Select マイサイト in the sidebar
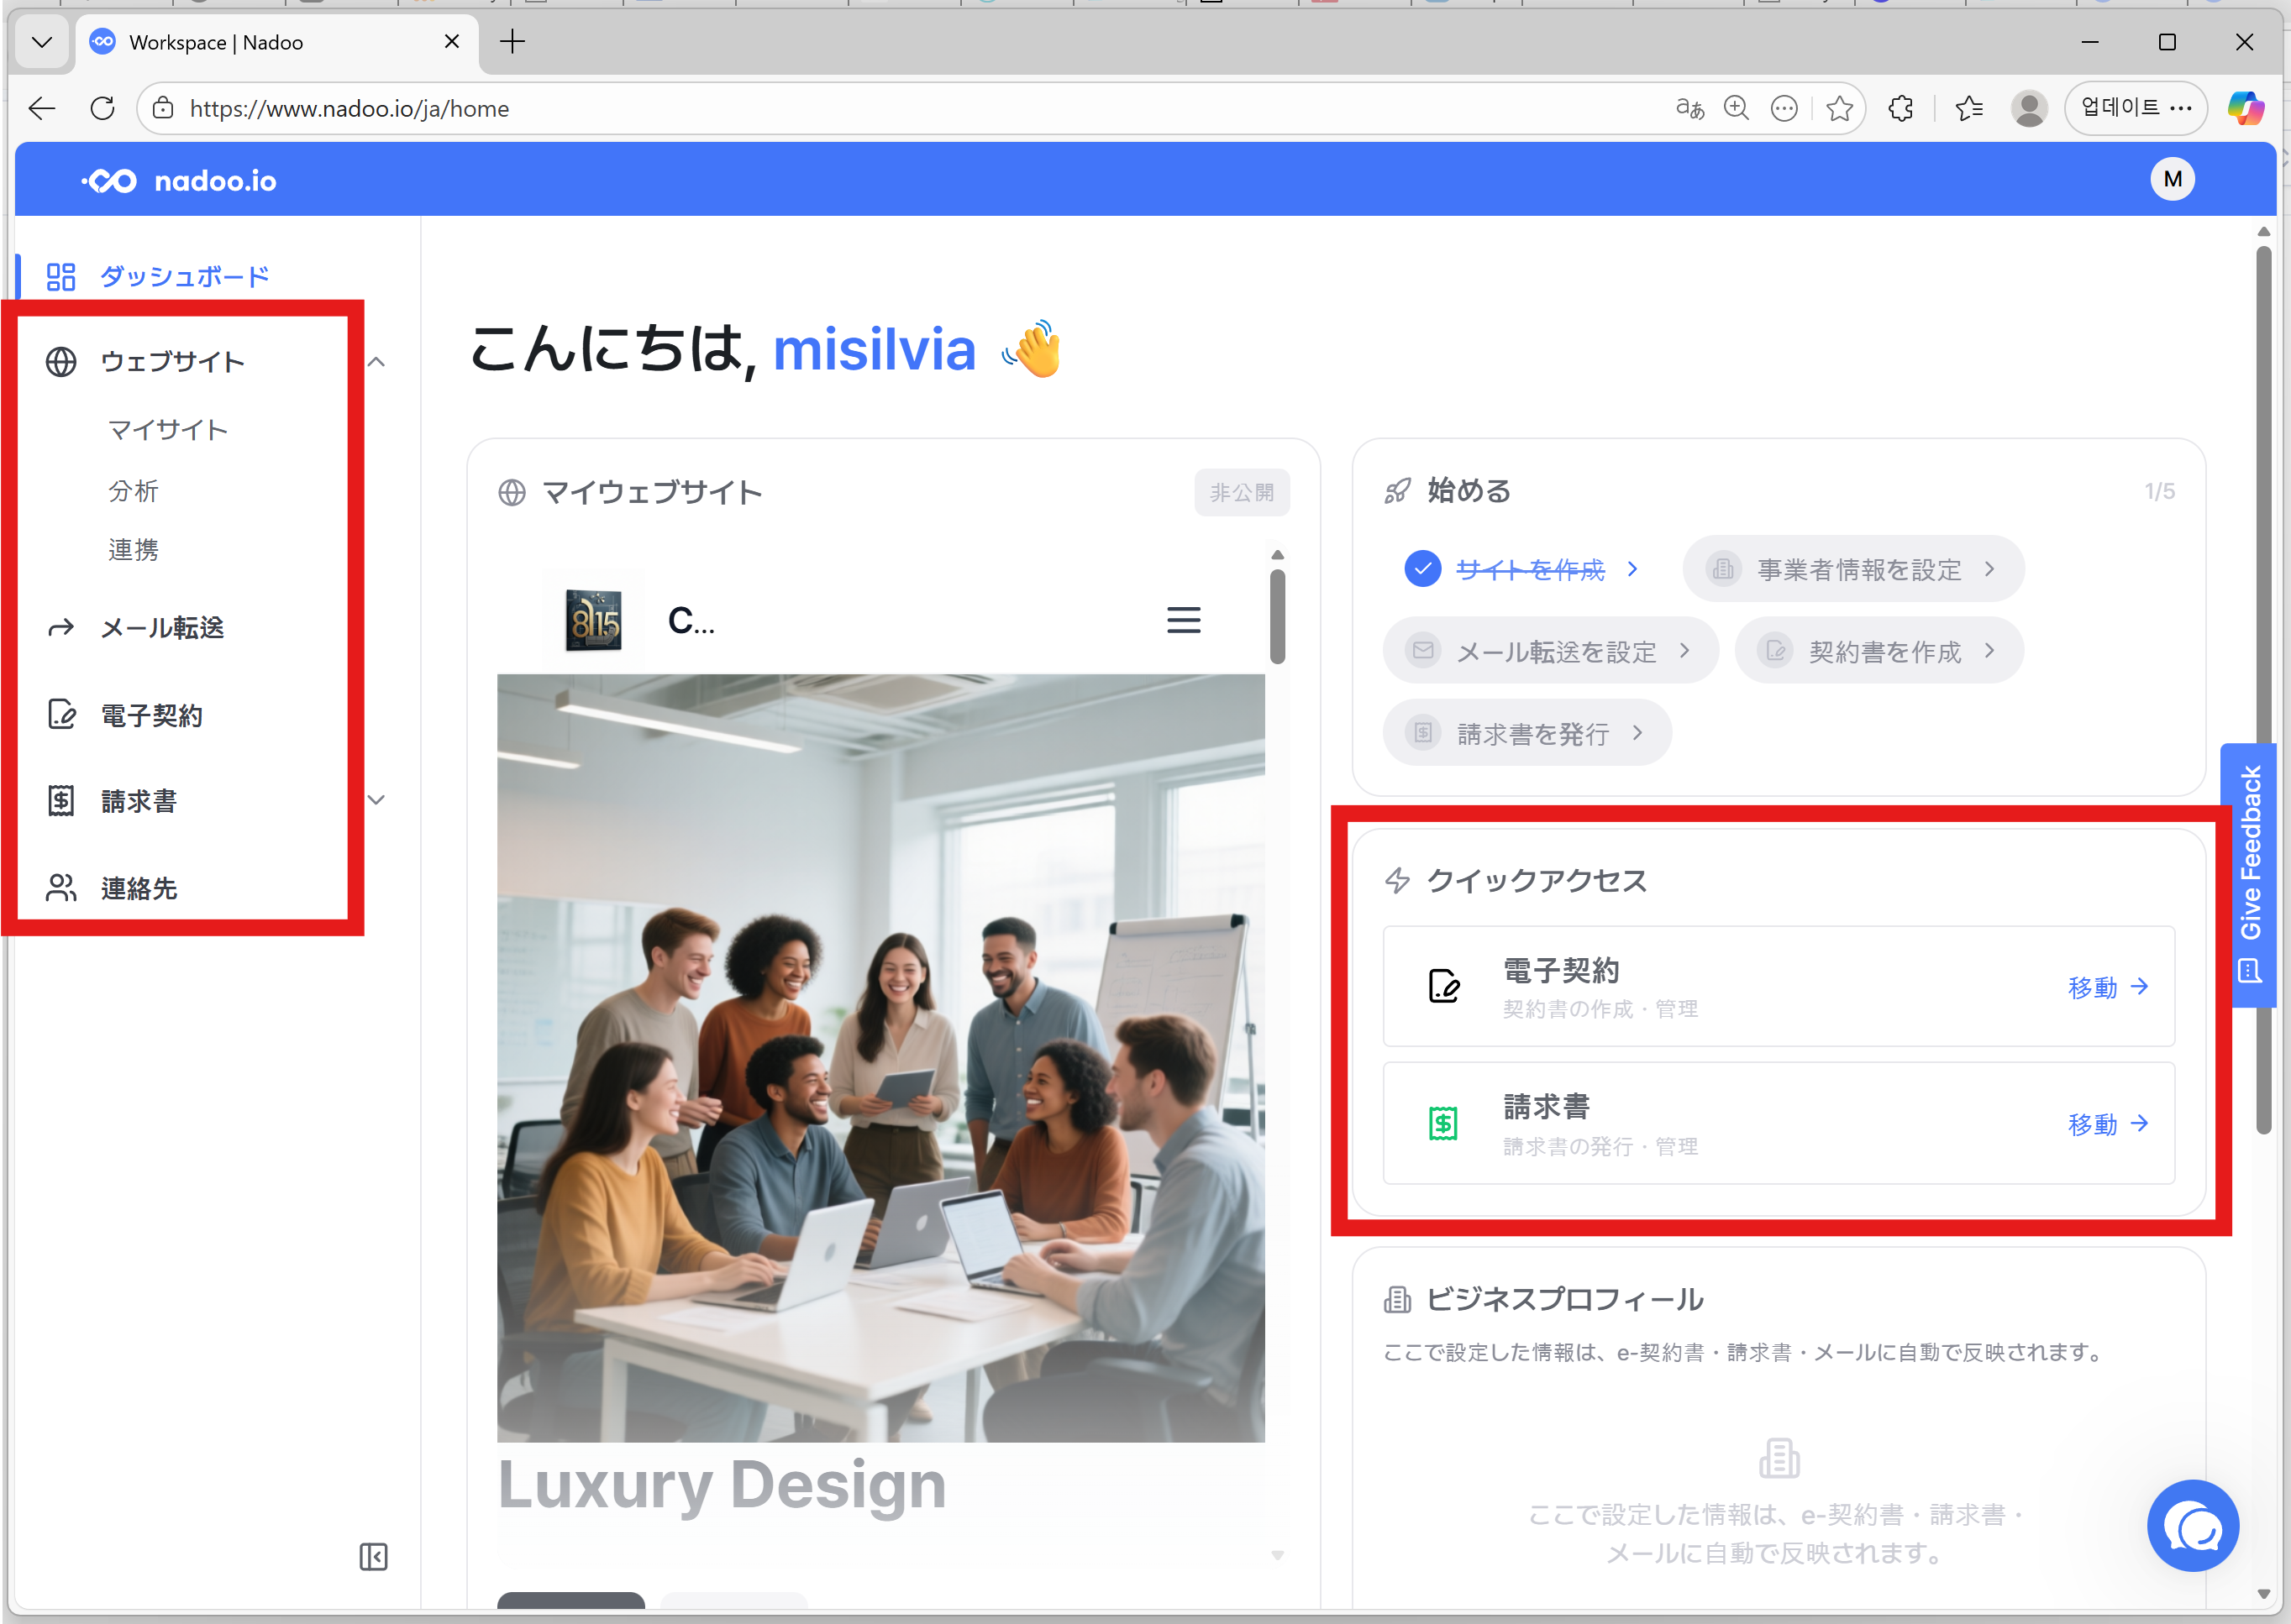Screen dimensions: 2291x1624 (168, 430)
